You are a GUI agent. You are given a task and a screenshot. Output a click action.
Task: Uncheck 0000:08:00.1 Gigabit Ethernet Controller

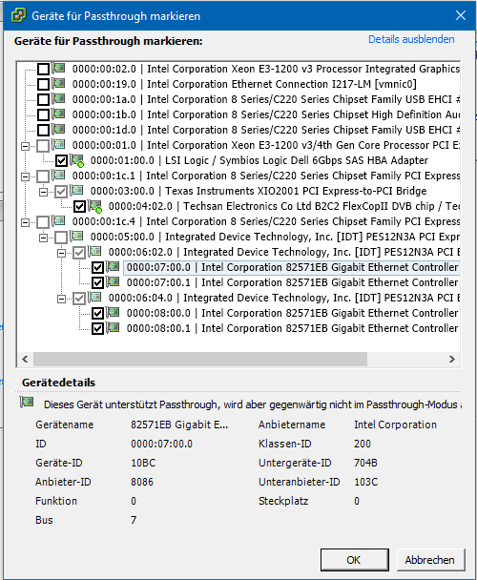[x=97, y=328]
